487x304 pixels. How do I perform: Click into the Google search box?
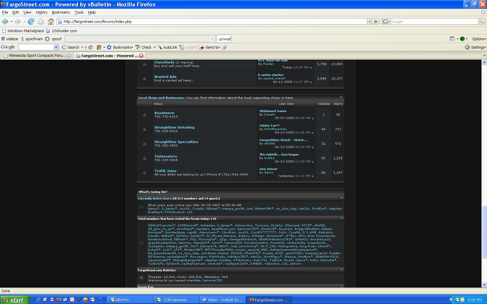tap(434, 21)
